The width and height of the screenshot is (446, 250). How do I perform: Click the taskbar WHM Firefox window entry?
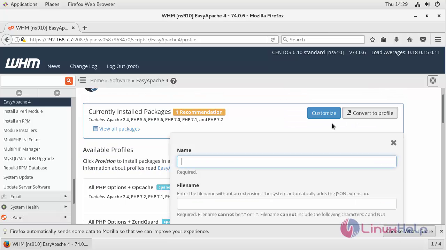coord(47,244)
